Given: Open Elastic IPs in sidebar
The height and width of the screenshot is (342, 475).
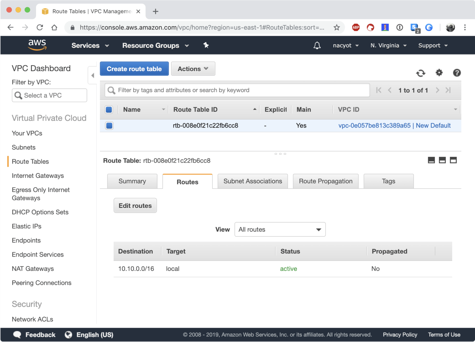Looking at the screenshot, I should coord(27,226).
